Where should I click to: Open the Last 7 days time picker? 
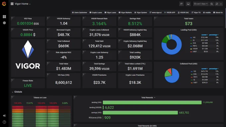pyautogui.click(x=201, y=4)
